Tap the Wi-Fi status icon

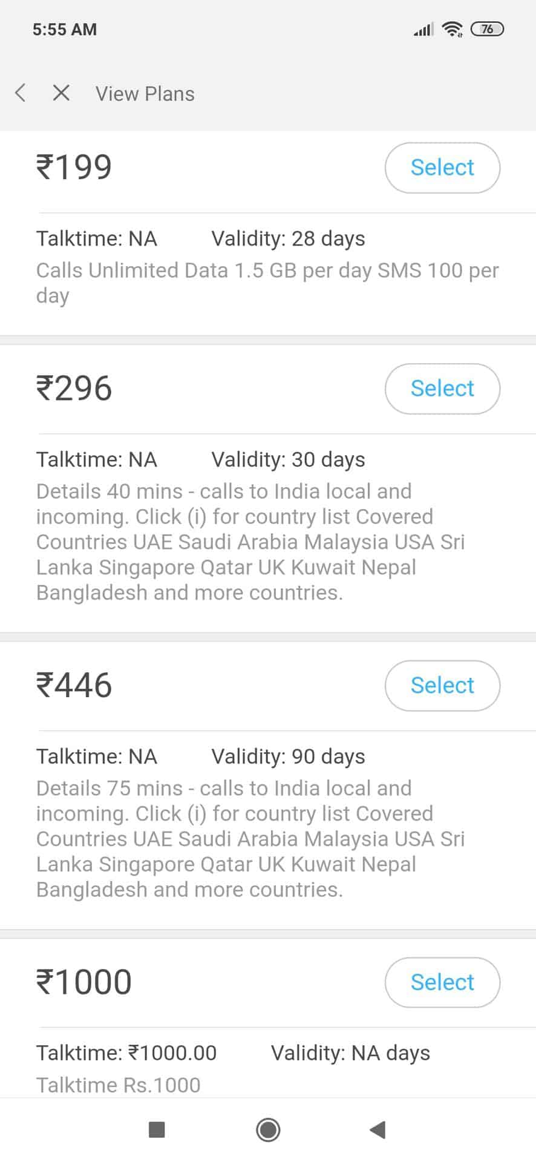tap(452, 29)
